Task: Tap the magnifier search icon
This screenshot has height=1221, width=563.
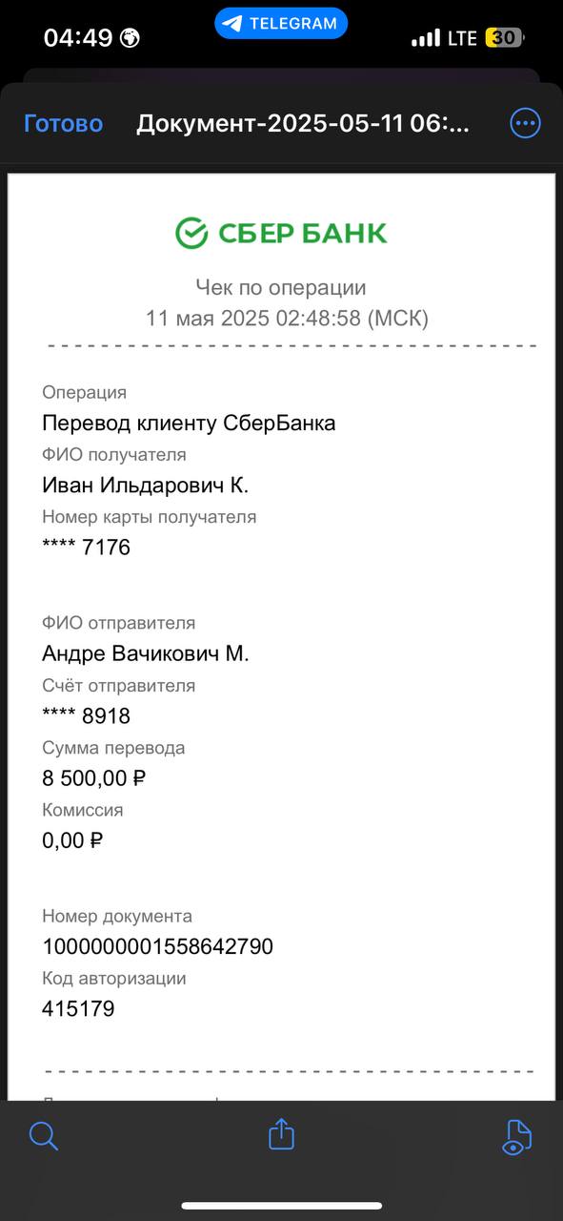Action: coord(44,1136)
